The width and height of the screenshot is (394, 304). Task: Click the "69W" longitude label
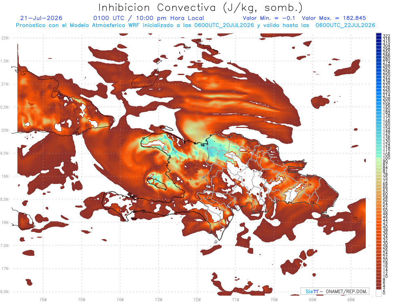pyautogui.click(x=313, y=299)
